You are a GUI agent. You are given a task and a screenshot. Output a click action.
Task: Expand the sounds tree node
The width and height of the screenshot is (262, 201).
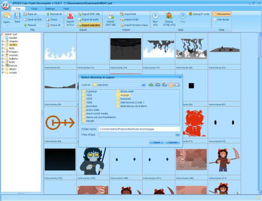point(2,55)
